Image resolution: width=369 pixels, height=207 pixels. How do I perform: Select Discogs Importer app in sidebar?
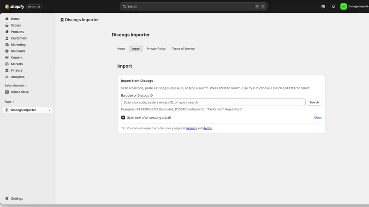click(28, 110)
